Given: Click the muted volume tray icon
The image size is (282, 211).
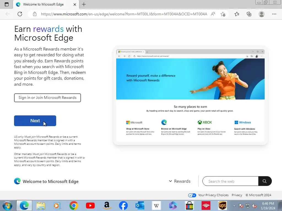Looking at the screenshot, I should [254, 206].
